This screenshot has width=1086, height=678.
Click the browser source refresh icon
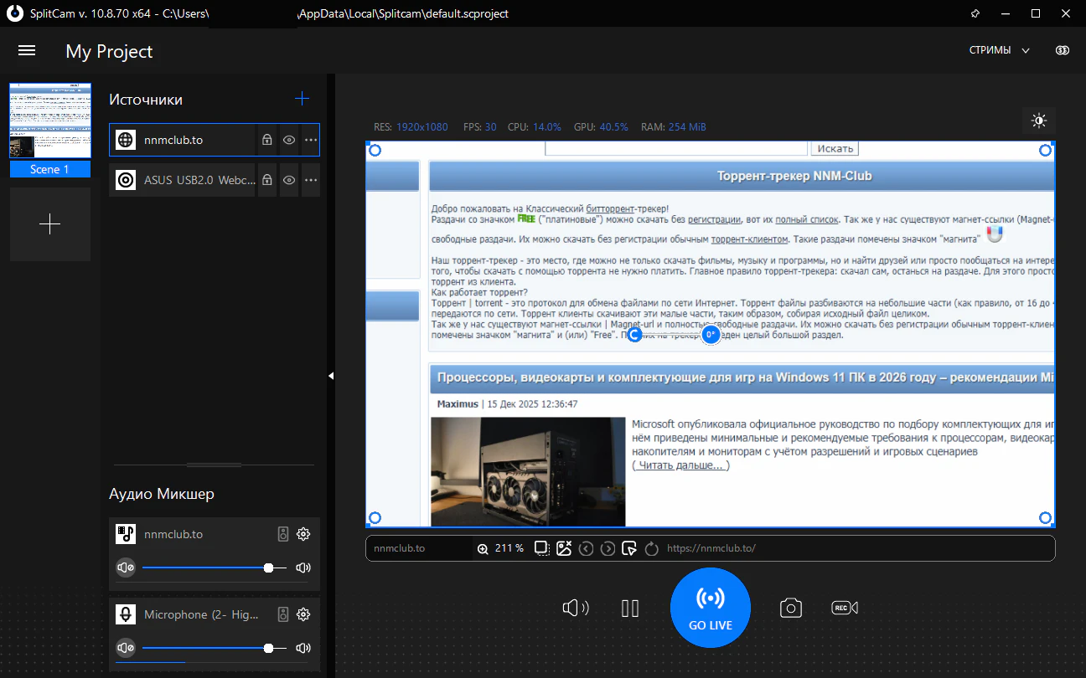point(652,548)
